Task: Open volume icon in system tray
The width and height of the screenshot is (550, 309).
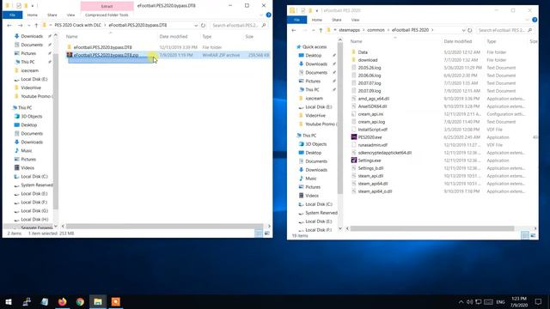Action: [470, 301]
